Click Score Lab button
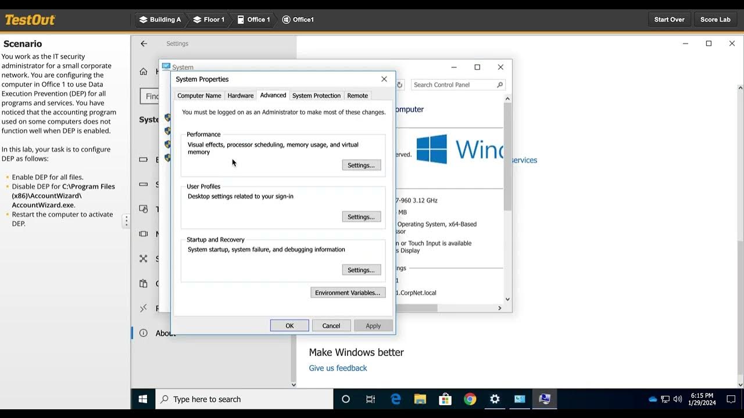Screen dimensions: 744x418 click(715, 19)
